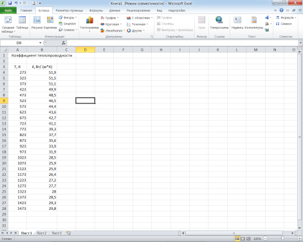The image size is (303, 242).
Task: Click the Object icon in Текст group
Action: coord(267,30)
